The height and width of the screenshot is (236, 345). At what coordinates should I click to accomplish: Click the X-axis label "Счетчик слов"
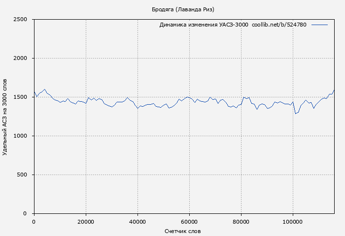tap(182, 231)
